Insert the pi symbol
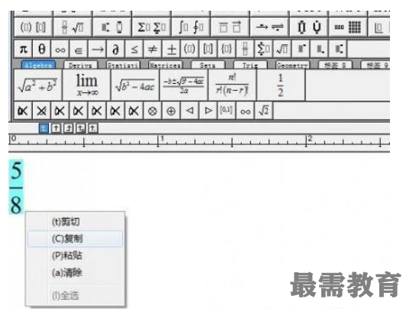The width and height of the screenshot is (406, 315). 24,49
